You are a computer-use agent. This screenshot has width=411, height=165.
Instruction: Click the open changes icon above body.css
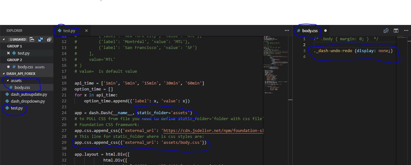386,31
